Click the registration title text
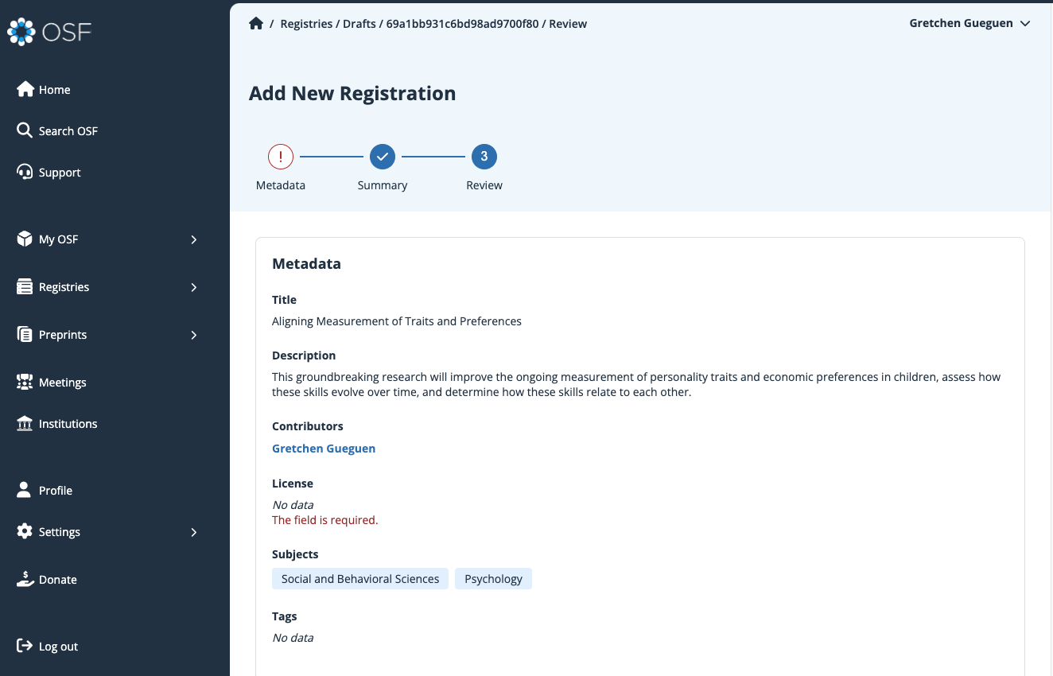1053x676 pixels. 397,321
